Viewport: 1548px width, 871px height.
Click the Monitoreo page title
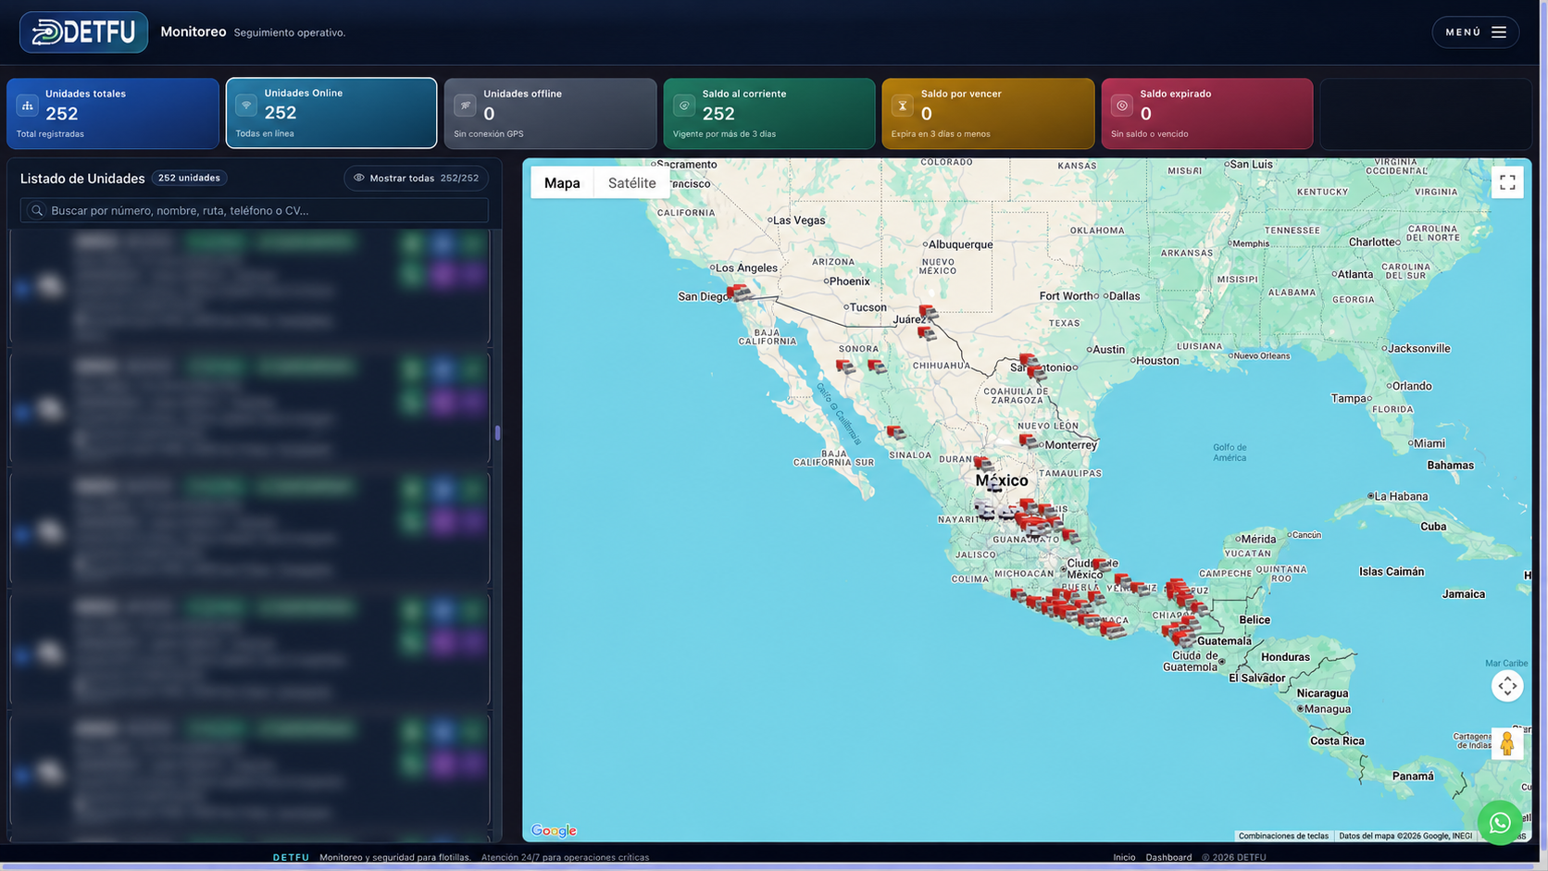[x=193, y=31]
